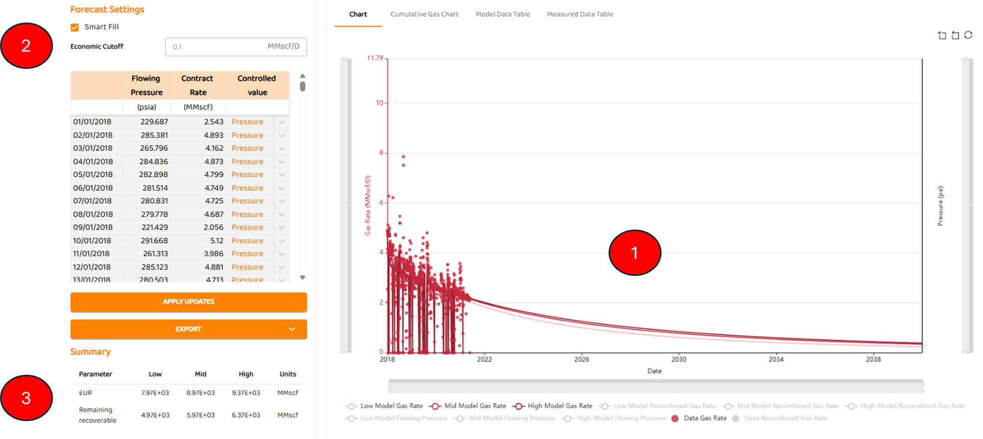Open controlled value dropdown for 10/01/2018 row
This screenshot has width=983, height=439.
[x=282, y=241]
